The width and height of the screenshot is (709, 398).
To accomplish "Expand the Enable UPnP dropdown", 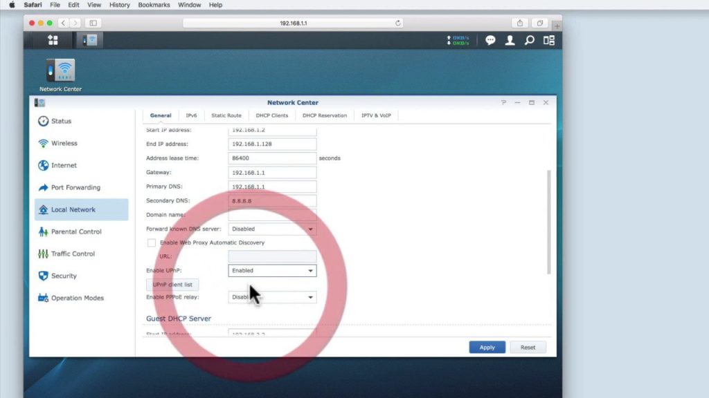I will 272,270.
